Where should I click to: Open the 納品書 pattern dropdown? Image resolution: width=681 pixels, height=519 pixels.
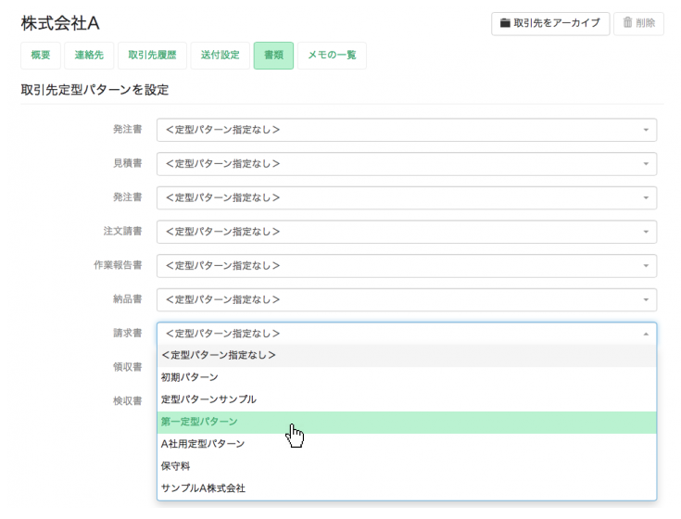pyautogui.click(x=407, y=299)
